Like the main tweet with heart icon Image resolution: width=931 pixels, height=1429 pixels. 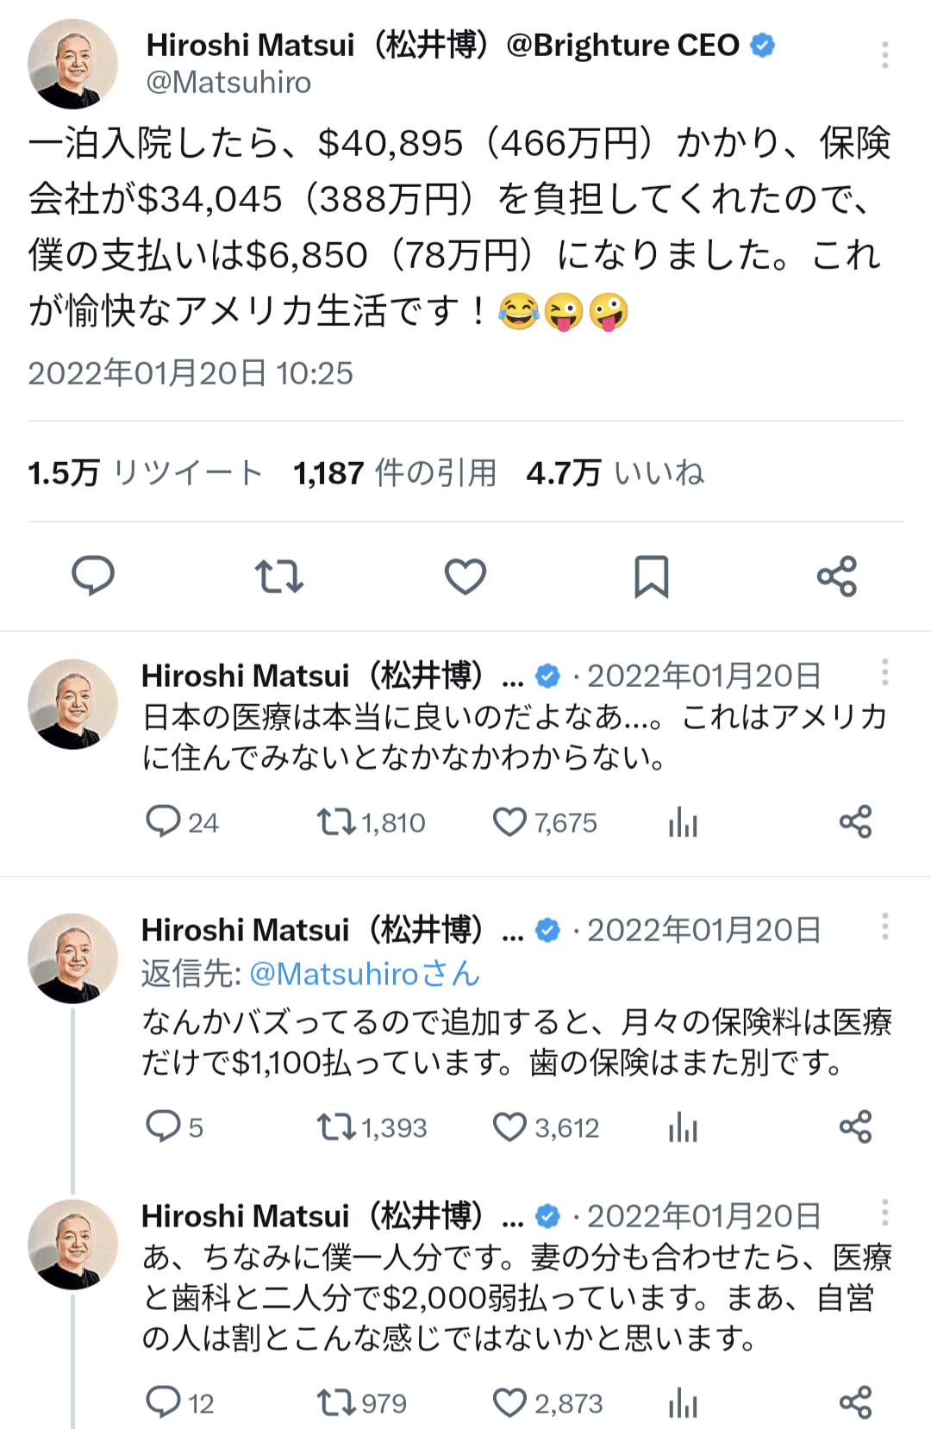[x=465, y=576]
